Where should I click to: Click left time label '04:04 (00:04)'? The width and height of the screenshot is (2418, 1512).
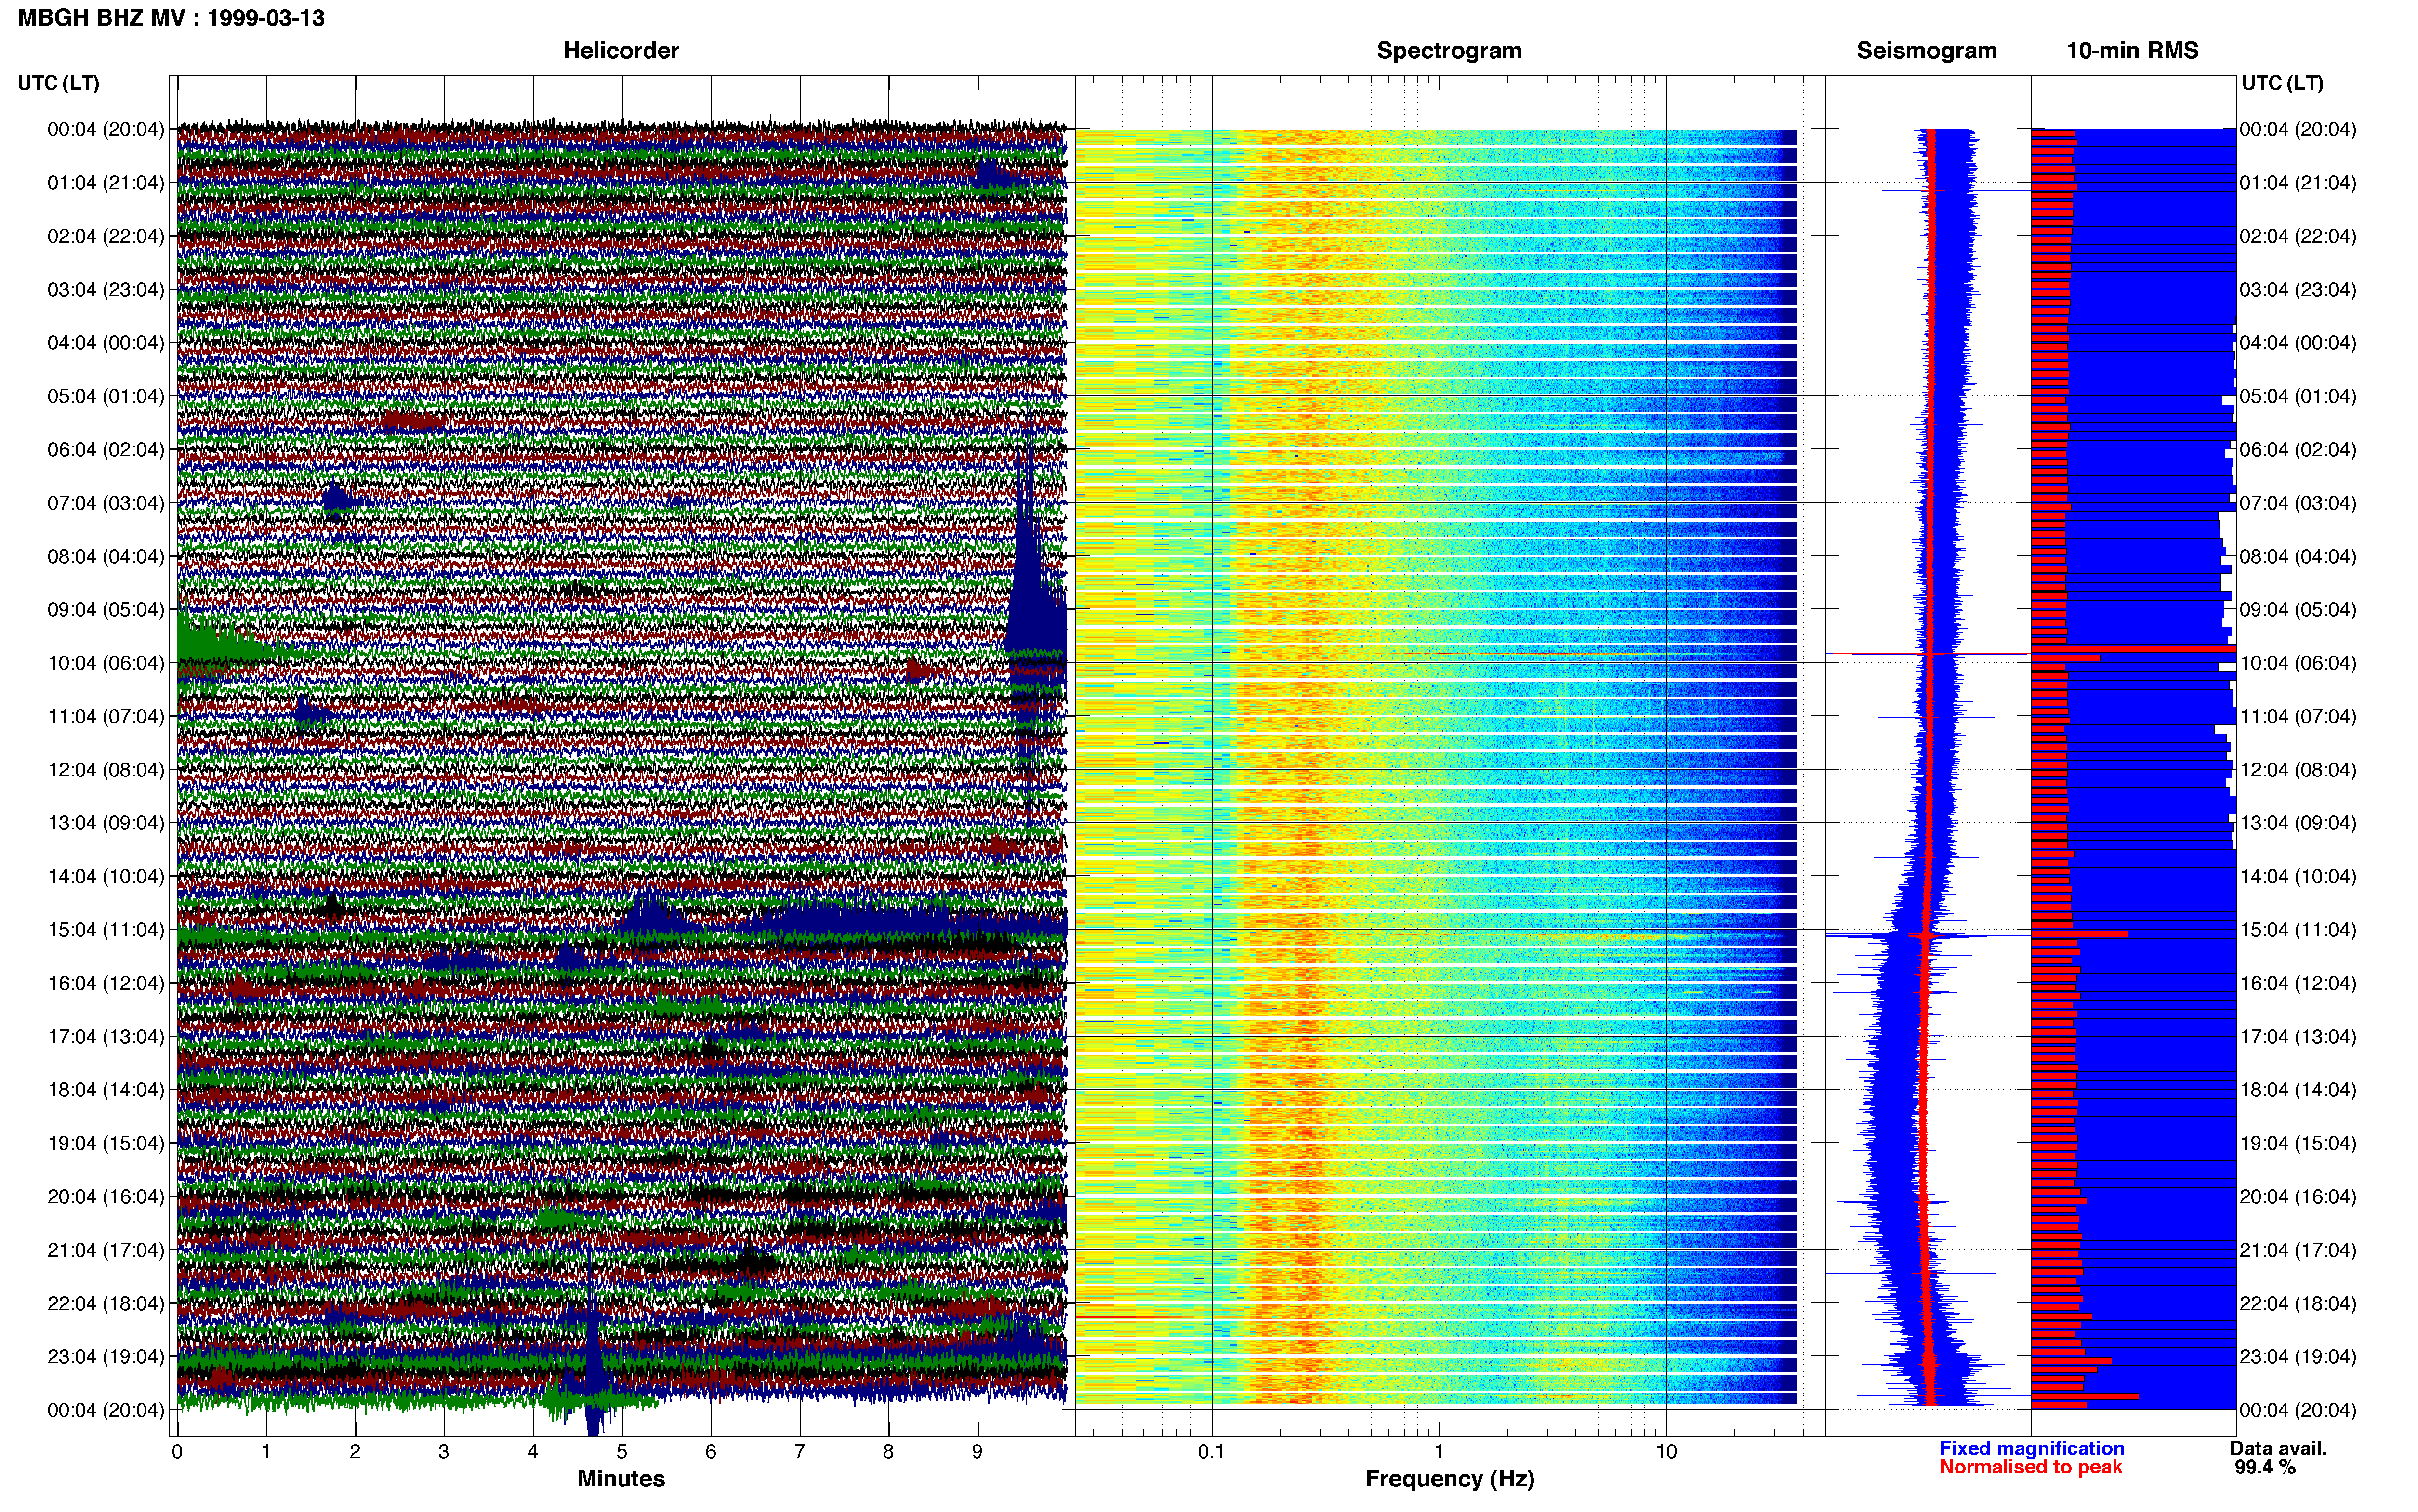tap(106, 343)
